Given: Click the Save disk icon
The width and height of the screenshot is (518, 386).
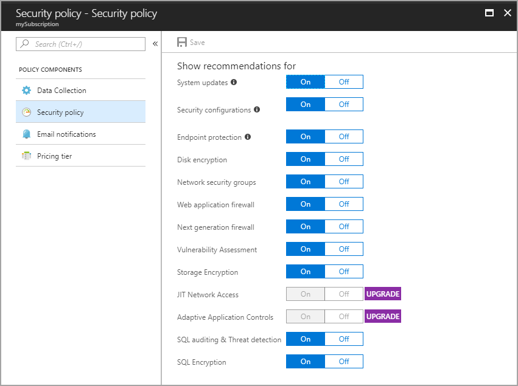Looking at the screenshot, I should point(181,43).
